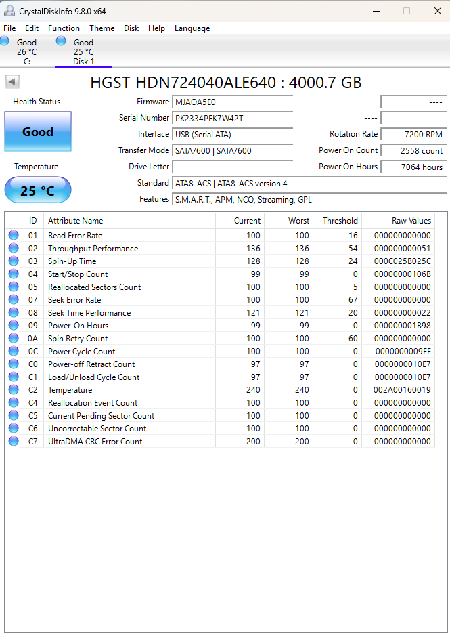Click the status orb for Power Cycle Count
Screen dimensions: 450x636
click(x=14, y=352)
